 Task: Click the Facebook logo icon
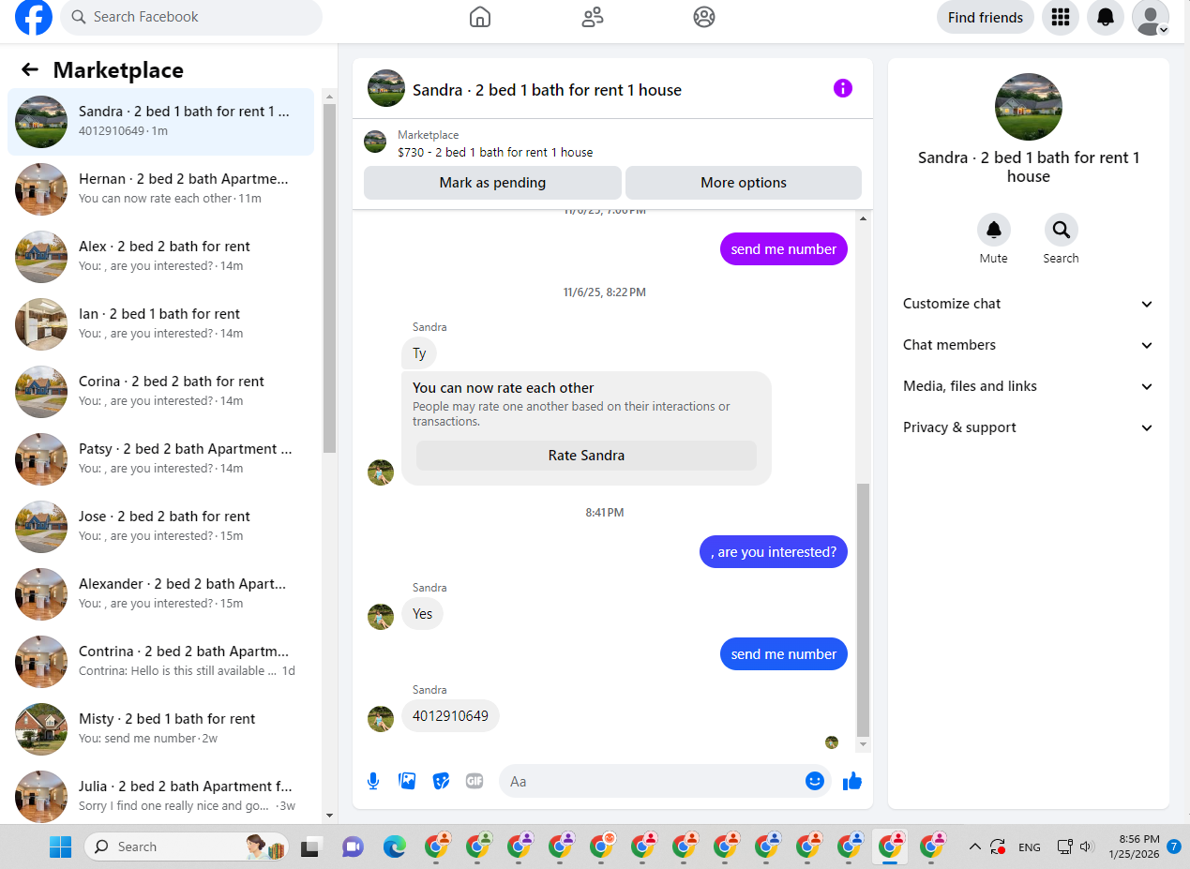click(34, 17)
